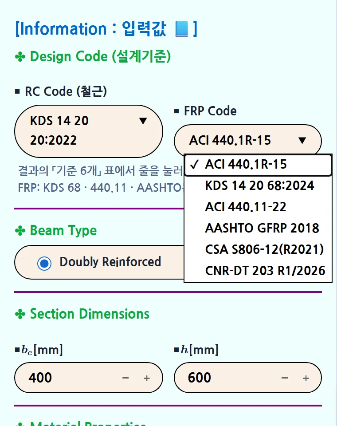This screenshot has width=337, height=426.
Task: Decrease be[mm] value with minus button
Action: (125, 378)
